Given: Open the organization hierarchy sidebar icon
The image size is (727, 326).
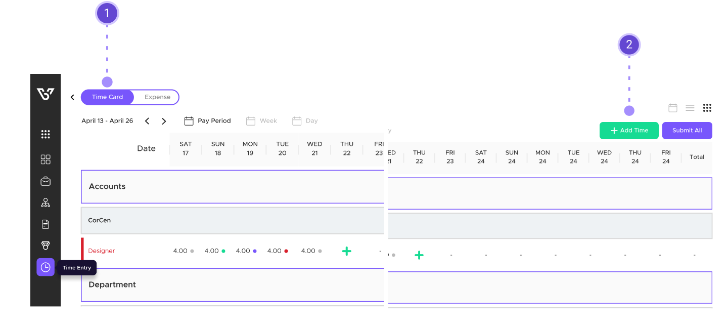Looking at the screenshot, I should pyautogui.click(x=46, y=203).
